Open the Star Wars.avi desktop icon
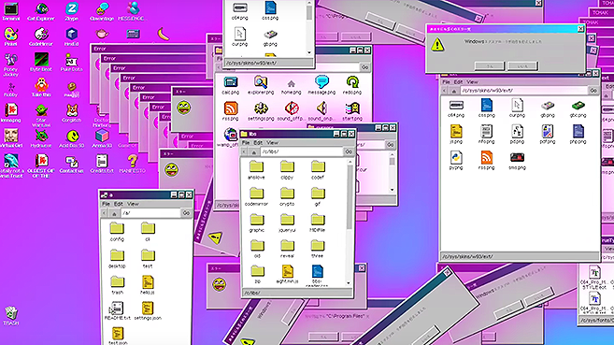This screenshot has width=614, height=345. [41, 115]
